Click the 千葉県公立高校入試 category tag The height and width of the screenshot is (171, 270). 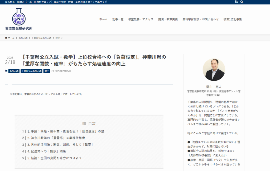(31, 71)
